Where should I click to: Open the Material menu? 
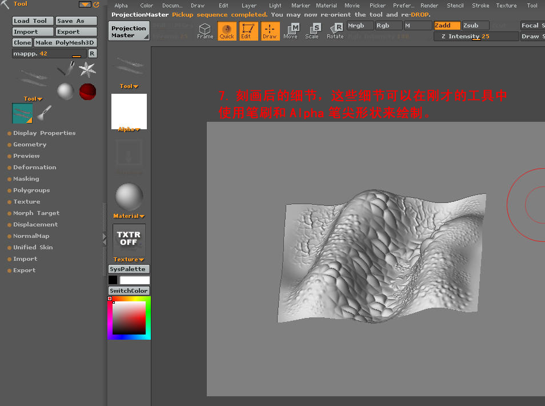(326, 6)
